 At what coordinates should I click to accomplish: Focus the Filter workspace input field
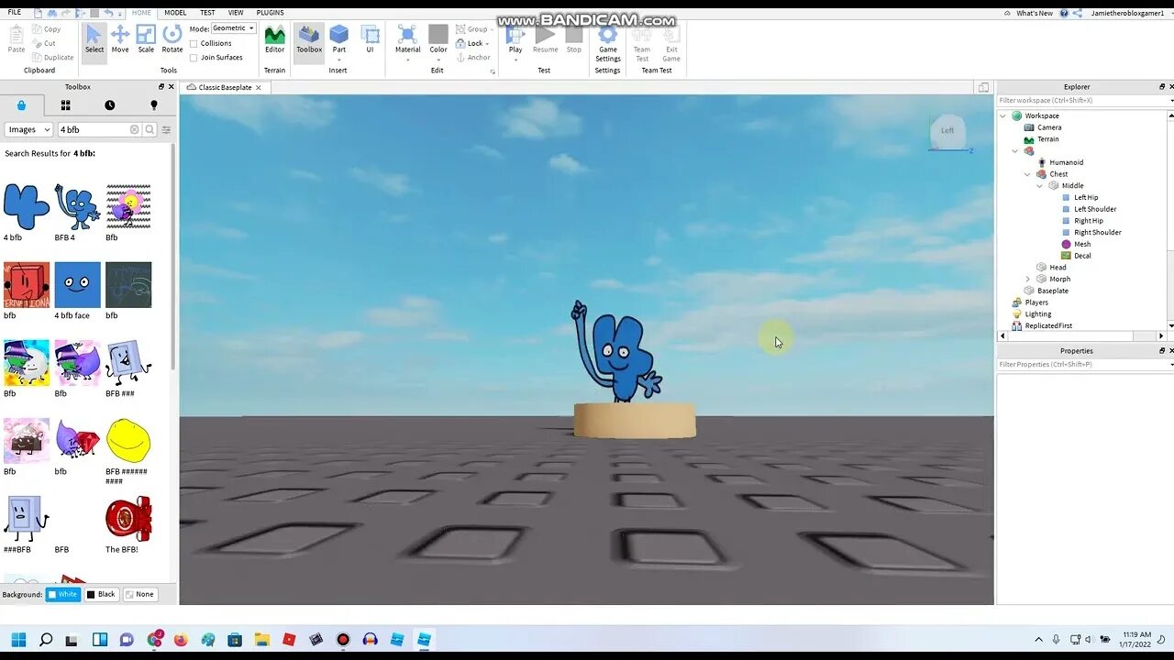click(x=1082, y=100)
